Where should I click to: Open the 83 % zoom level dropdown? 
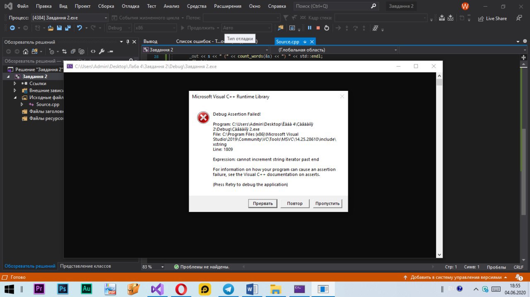(x=153, y=267)
